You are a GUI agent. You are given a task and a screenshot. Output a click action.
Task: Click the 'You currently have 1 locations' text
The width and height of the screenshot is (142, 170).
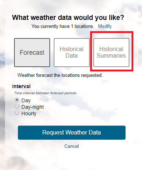click(x=63, y=26)
